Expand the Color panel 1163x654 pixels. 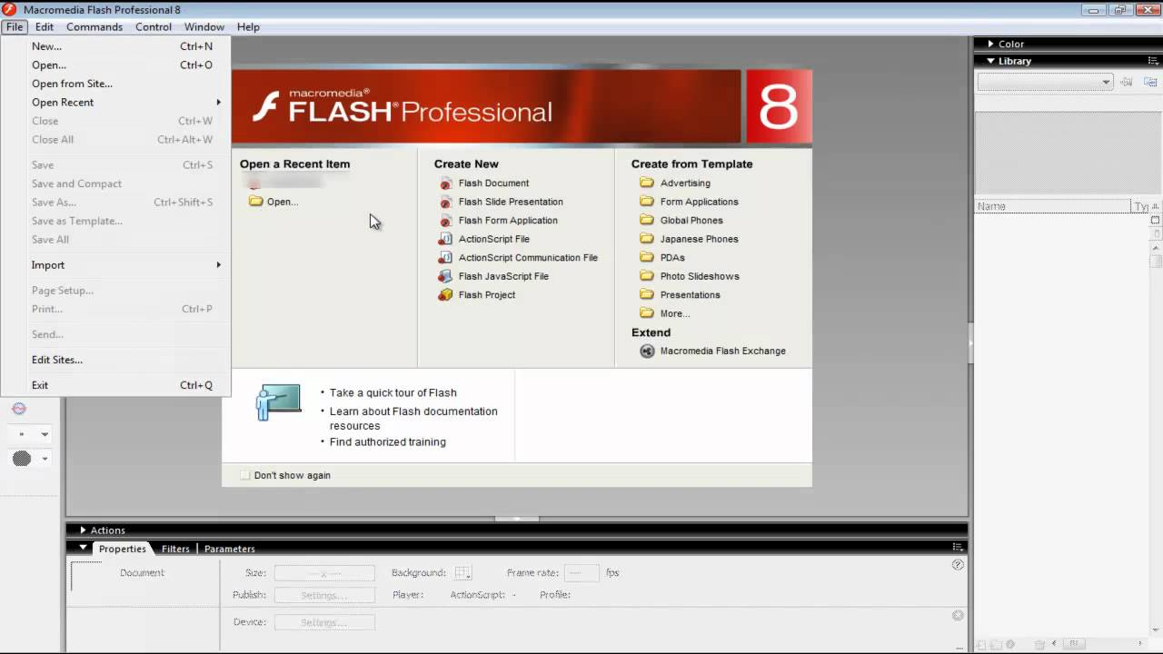(x=991, y=44)
